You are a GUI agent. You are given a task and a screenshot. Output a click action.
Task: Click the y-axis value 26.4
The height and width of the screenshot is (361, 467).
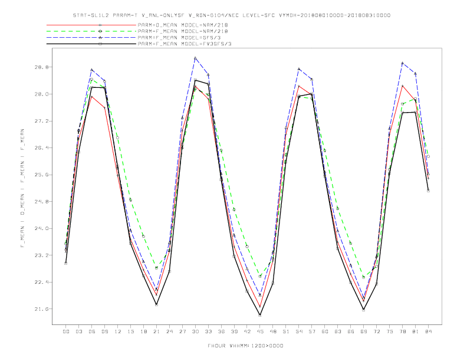click(41, 147)
